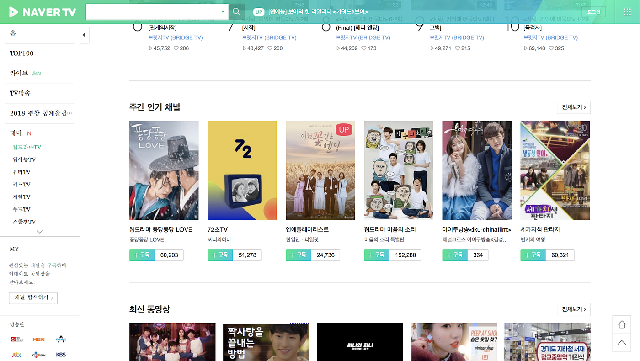Subscribe to 72초TV channel

point(220,255)
